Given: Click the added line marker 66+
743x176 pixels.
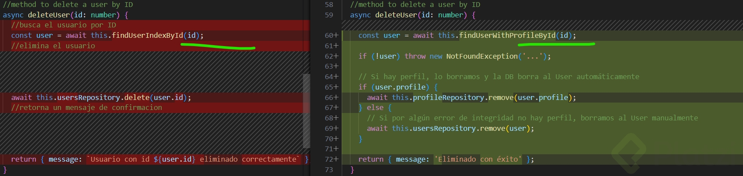Looking at the screenshot, I should tap(332, 98).
